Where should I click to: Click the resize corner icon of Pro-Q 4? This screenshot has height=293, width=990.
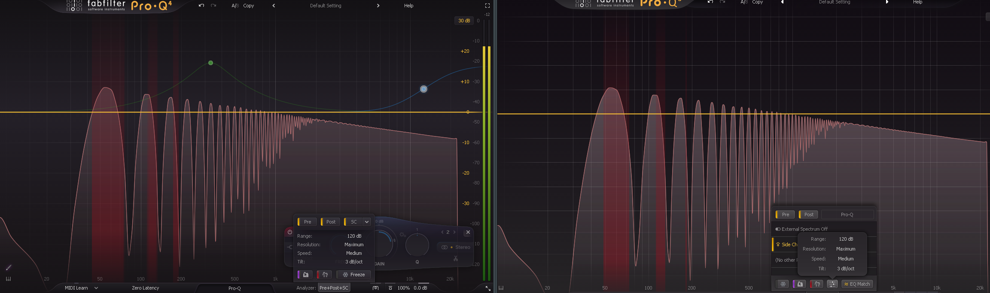click(x=488, y=288)
